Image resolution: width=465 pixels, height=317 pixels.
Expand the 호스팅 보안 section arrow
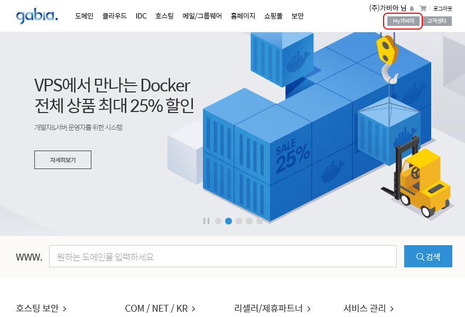pyautogui.click(x=64, y=309)
